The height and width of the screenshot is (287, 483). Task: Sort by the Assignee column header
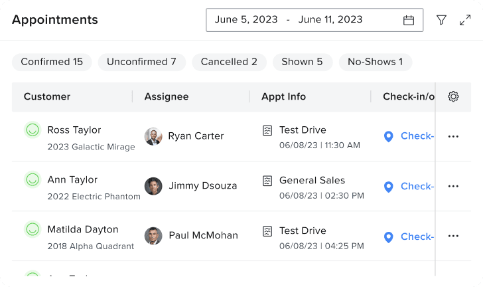(167, 96)
